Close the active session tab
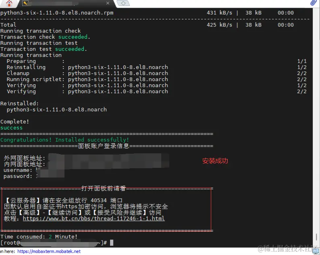 pyautogui.click(x=108, y=3)
